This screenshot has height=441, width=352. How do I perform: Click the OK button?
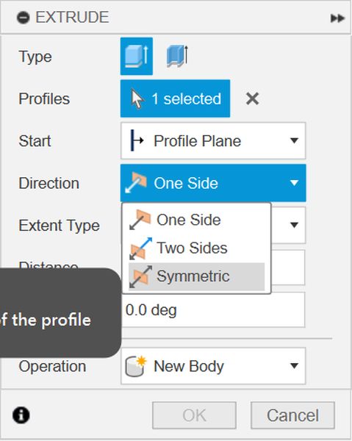tap(194, 415)
